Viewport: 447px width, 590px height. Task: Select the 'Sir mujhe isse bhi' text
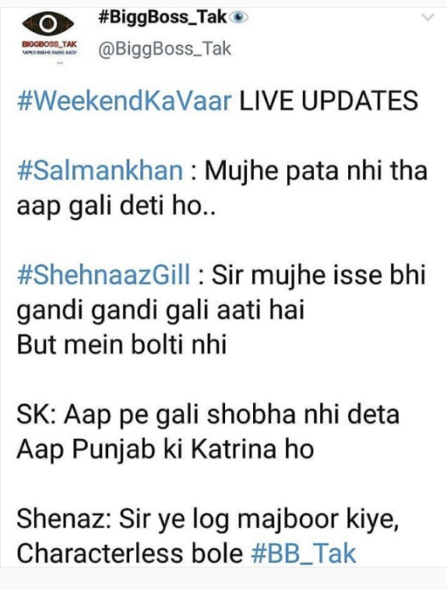pyautogui.click(x=319, y=276)
